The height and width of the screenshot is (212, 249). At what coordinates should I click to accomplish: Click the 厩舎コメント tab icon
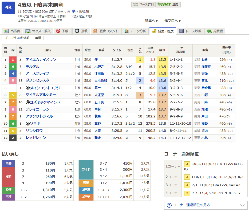pos(95,31)
